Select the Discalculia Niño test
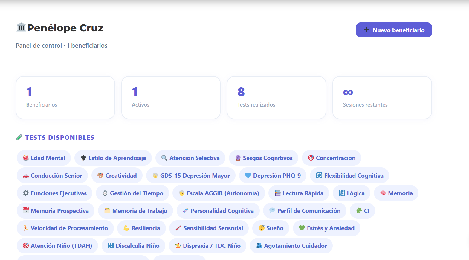The width and height of the screenshot is (469, 260). (x=133, y=246)
